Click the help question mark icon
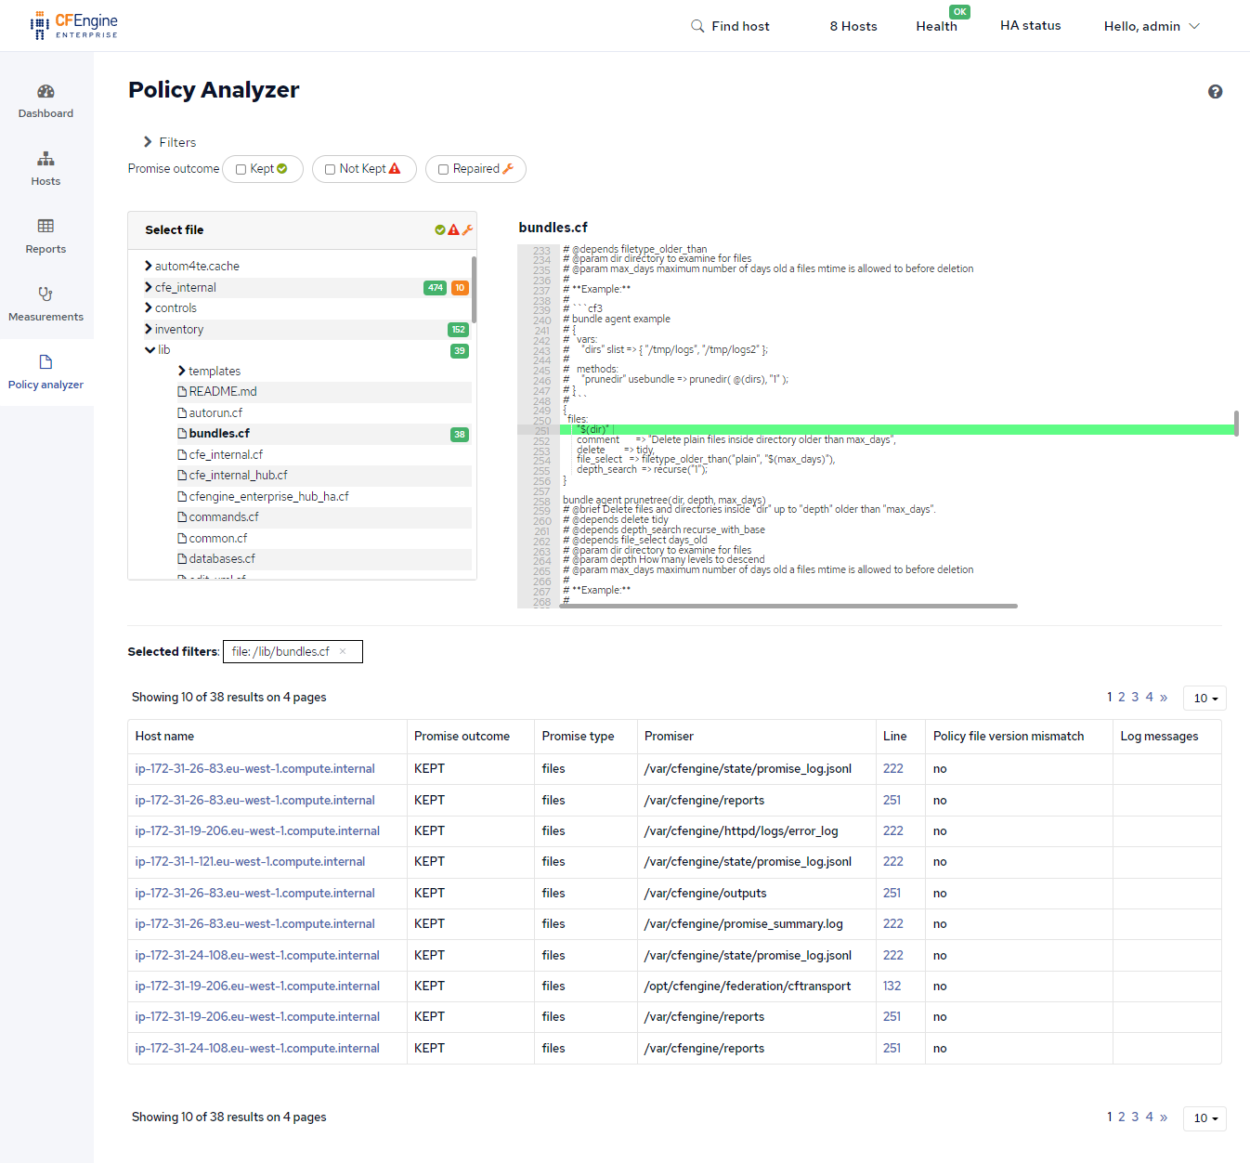Screen dimensions: 1250x1163 click(1215, 92)
